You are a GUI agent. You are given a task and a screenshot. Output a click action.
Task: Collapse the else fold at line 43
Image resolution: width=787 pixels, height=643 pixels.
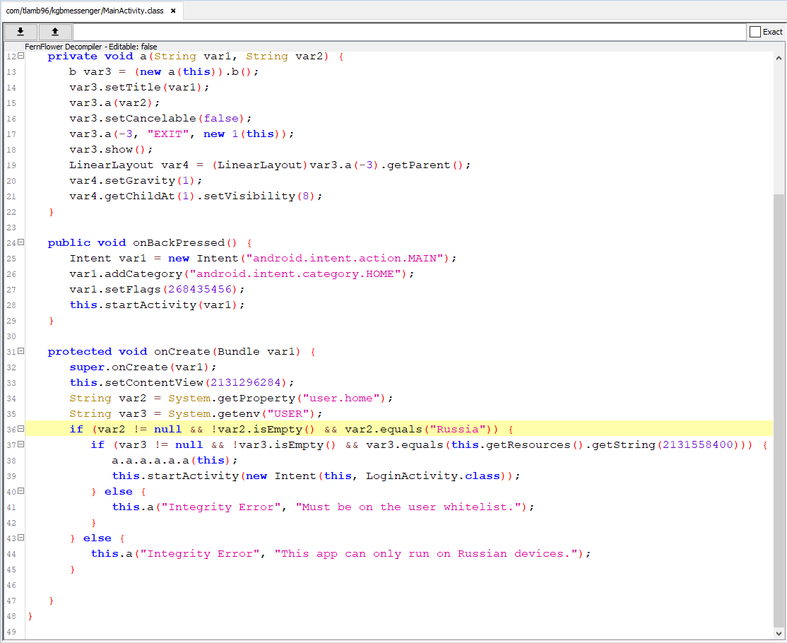coord(21,538)
